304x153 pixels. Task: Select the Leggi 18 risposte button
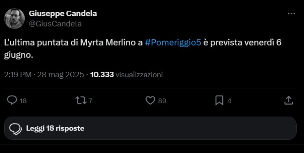tap(150, 128)
